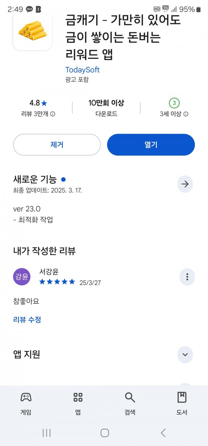Open the Games tab controller icon

(26, 397)
